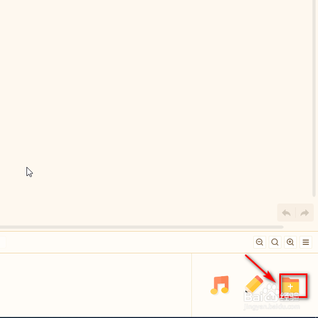Click the vertical scrollbar on the right

314,99
